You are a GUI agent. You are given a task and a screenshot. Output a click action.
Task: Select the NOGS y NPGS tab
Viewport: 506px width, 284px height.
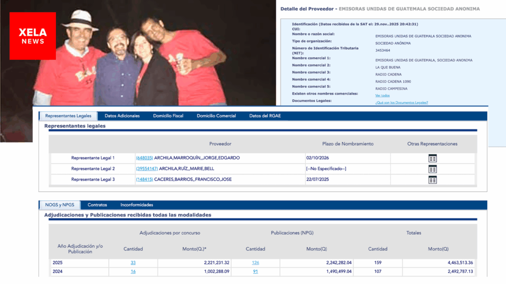pyautogui.click(x=59, y=205)
